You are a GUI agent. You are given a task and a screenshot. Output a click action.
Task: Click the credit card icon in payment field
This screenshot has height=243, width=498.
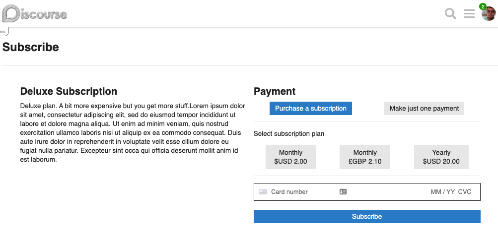pyautogui.click(x=263, y=191)
